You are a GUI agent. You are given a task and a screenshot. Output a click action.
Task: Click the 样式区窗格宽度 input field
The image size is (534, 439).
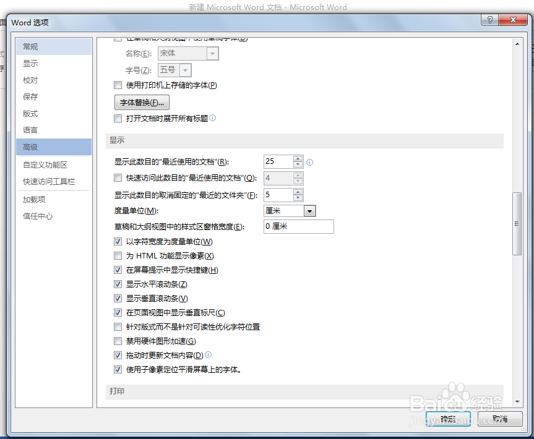point(299,227)
